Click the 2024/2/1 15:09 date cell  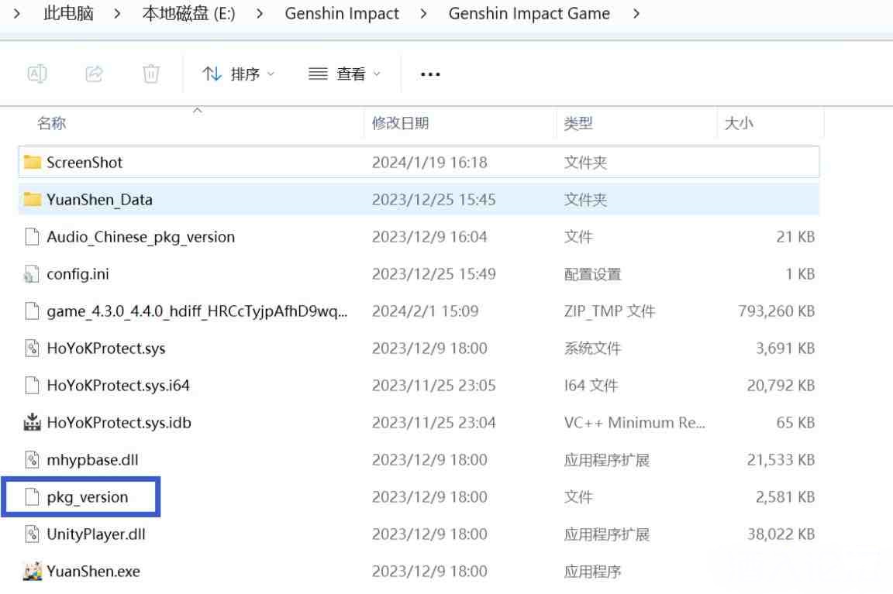coord(425,311)
